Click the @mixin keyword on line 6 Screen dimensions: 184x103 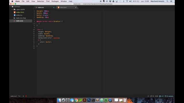coord(39,21)
